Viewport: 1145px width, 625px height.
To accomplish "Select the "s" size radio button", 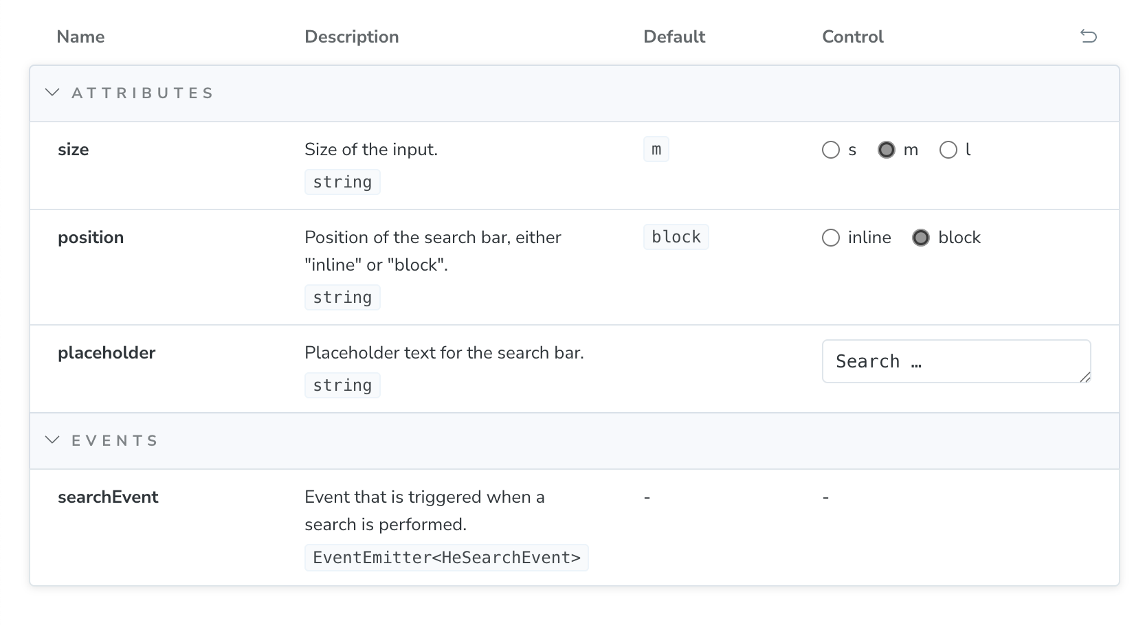I will click(x=831, y=150).
